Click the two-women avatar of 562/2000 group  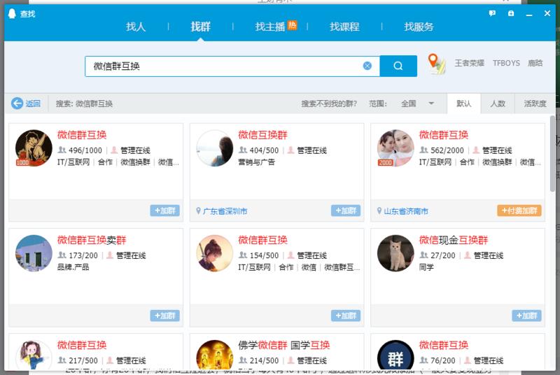pyautogui.click(x=395, y=148)
